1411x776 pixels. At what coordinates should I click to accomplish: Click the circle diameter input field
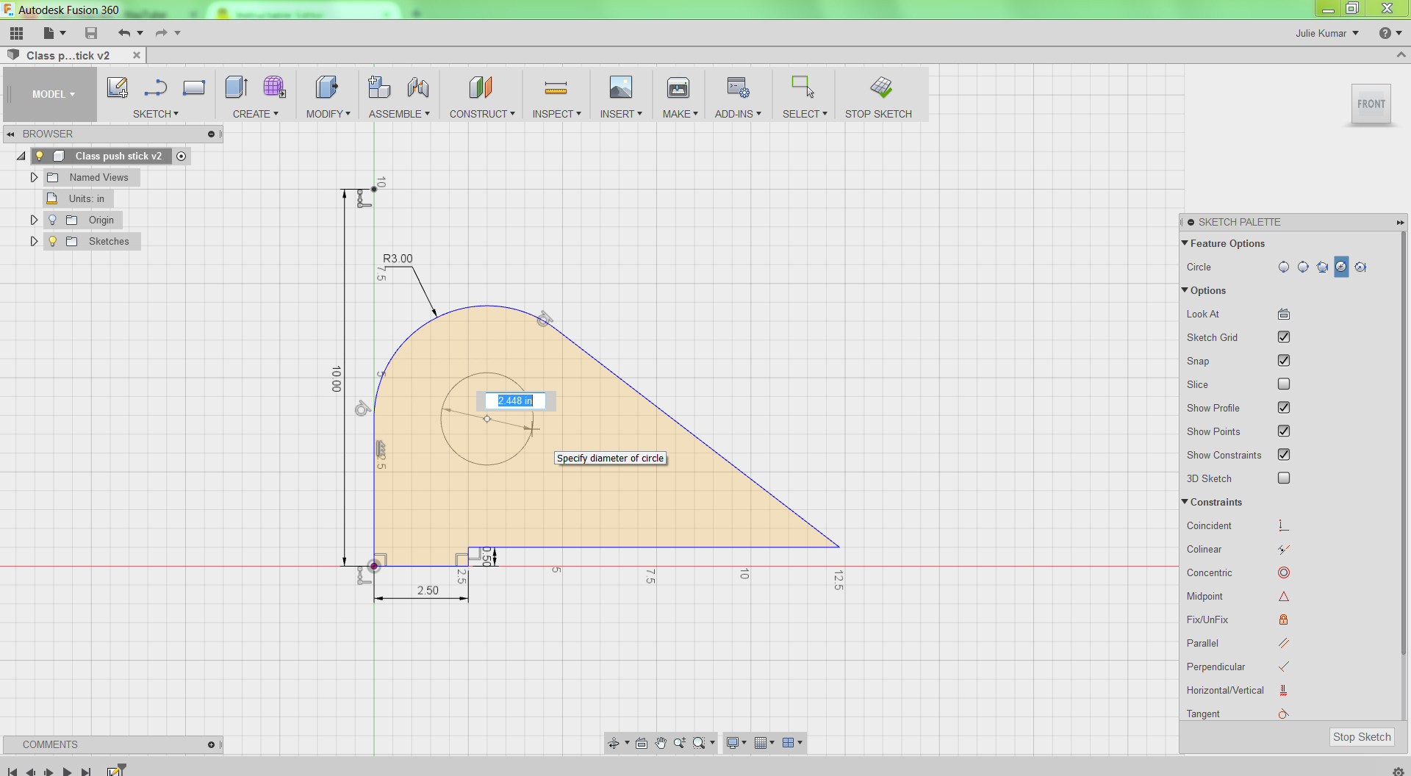tap(515, 400)
